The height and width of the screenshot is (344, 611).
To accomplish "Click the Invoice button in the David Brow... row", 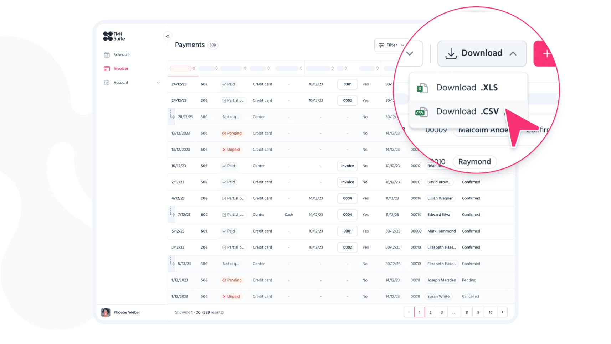I will pos(348,182).
